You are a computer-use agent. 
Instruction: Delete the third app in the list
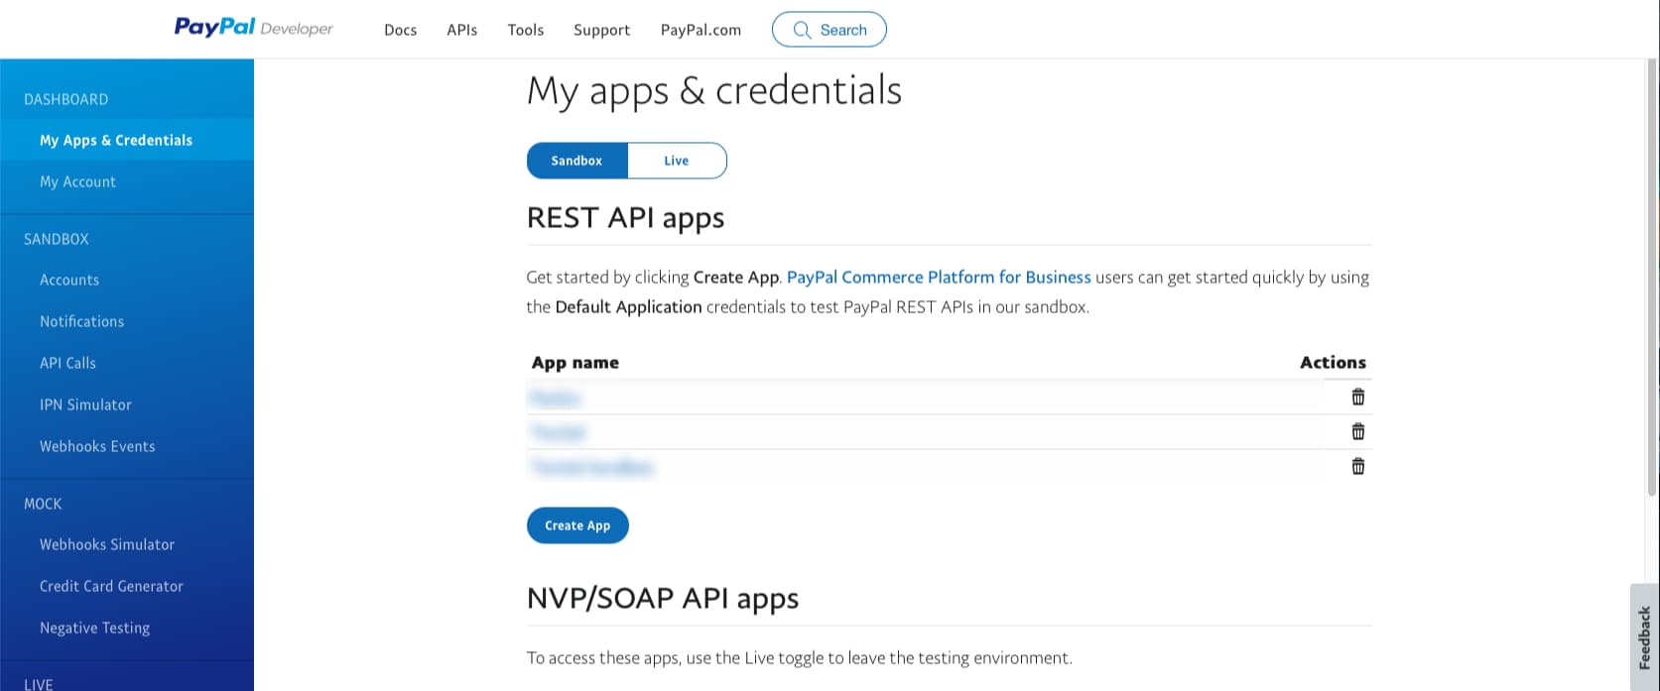pos(1357,466)
